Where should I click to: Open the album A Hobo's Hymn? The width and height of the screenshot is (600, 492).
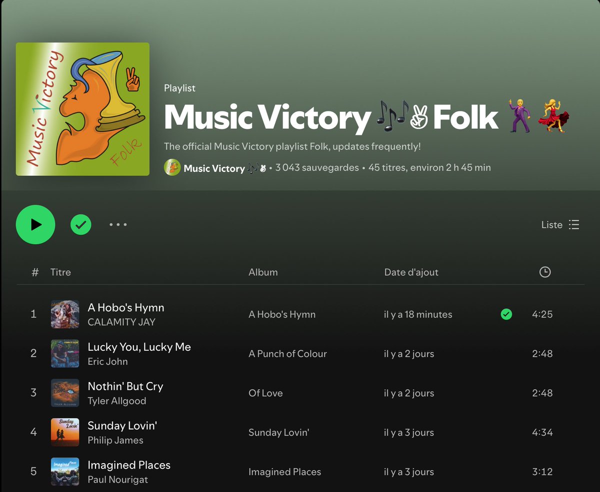[x=282, y=315]
